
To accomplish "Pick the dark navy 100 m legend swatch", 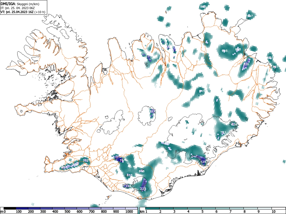I will [x=22, y=208].
